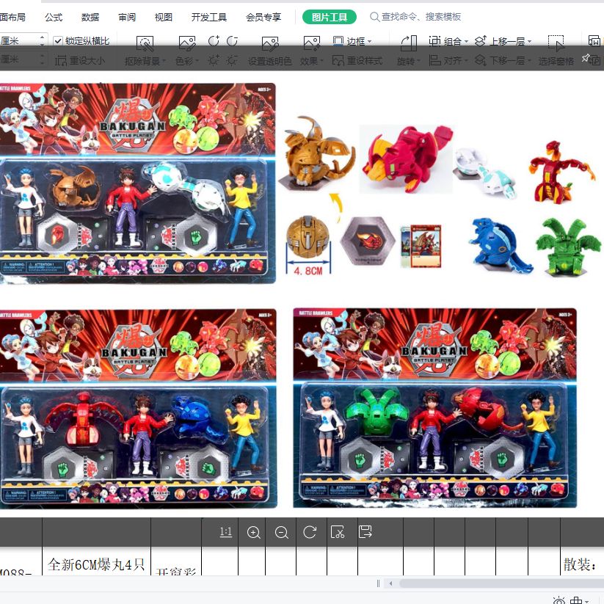Click the pin icon on the ribbon
The image size is (604, 604).
click(x=585, y=58)
